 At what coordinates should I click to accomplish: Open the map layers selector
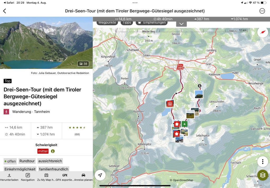(263, 175)
